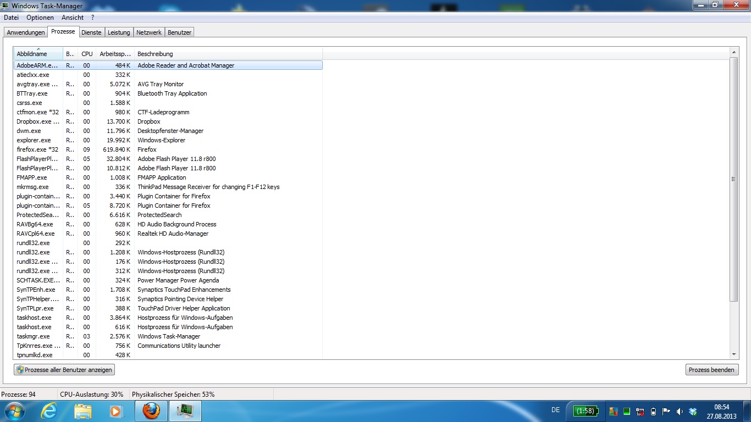Click the DE language indicator
The width and height of the screenshot is (751, 422).
(555, 410)
